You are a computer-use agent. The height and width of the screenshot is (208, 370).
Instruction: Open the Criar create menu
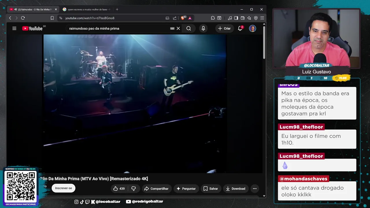[x=224, y=28]
